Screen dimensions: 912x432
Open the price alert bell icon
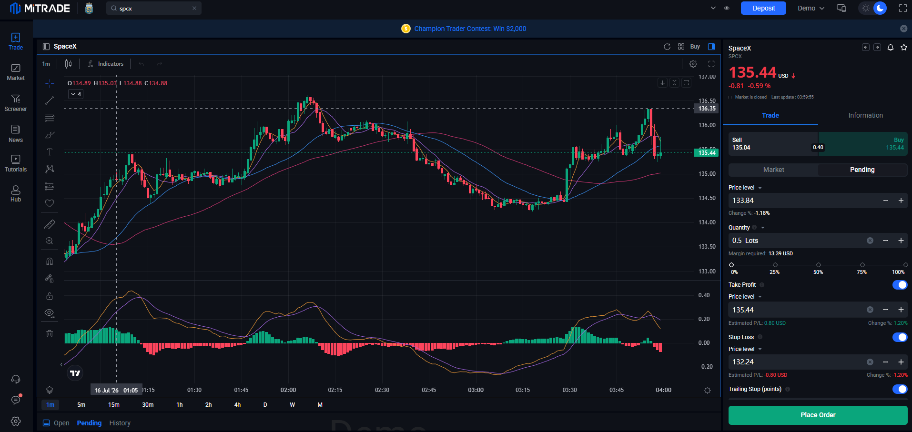pyautogui.click(x=891, y=47)
